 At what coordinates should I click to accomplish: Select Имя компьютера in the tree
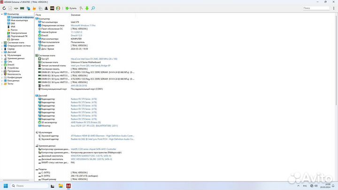coord(17,20)
